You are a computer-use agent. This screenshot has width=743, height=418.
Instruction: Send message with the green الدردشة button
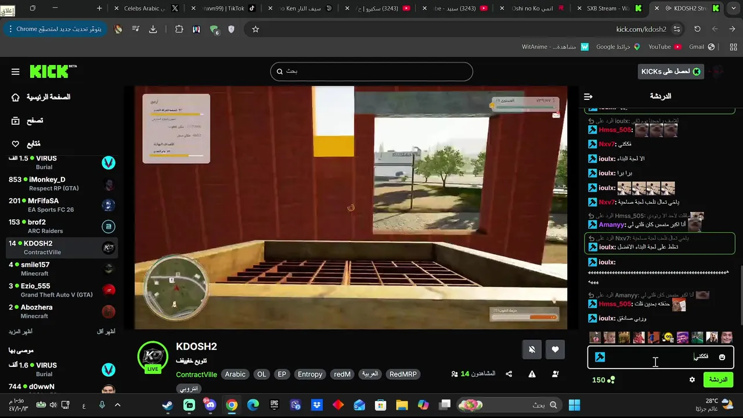point(718,380)
